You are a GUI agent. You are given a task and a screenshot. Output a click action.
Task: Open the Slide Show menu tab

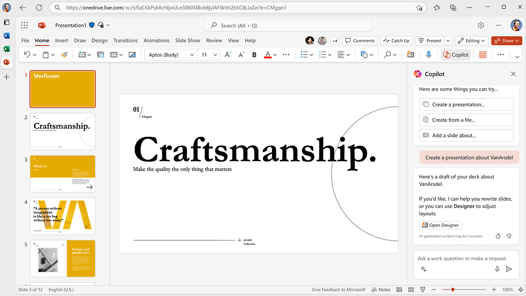(187, 41)
